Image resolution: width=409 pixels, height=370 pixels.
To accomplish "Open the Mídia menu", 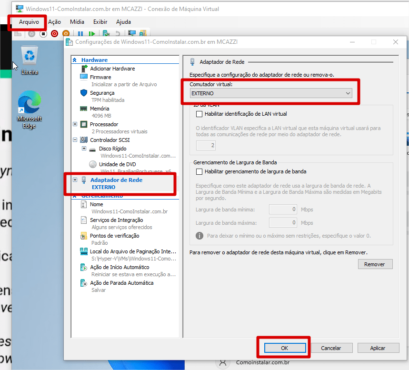I will (77, 22).
